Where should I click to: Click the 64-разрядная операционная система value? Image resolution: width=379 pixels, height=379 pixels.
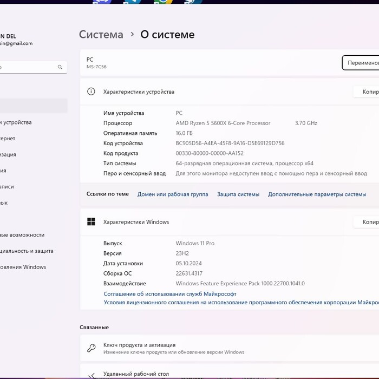coord(244,163)
